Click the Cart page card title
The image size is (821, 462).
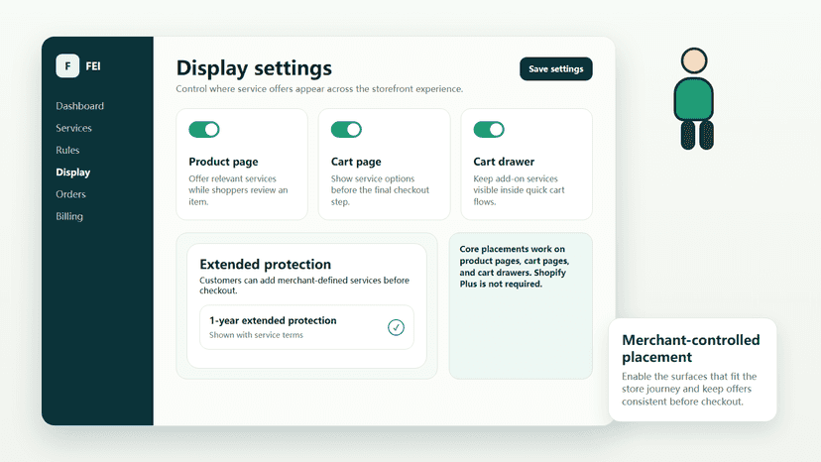click(x=356, y=162)
